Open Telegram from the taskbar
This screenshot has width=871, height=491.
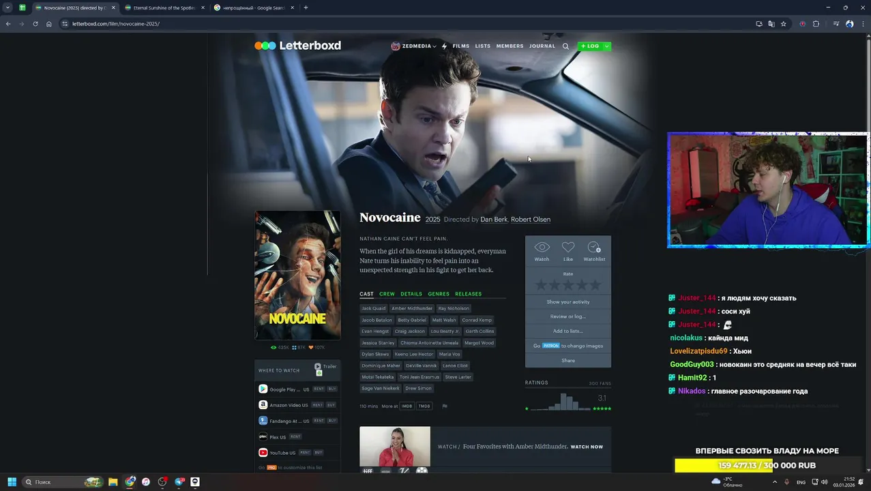179,481
